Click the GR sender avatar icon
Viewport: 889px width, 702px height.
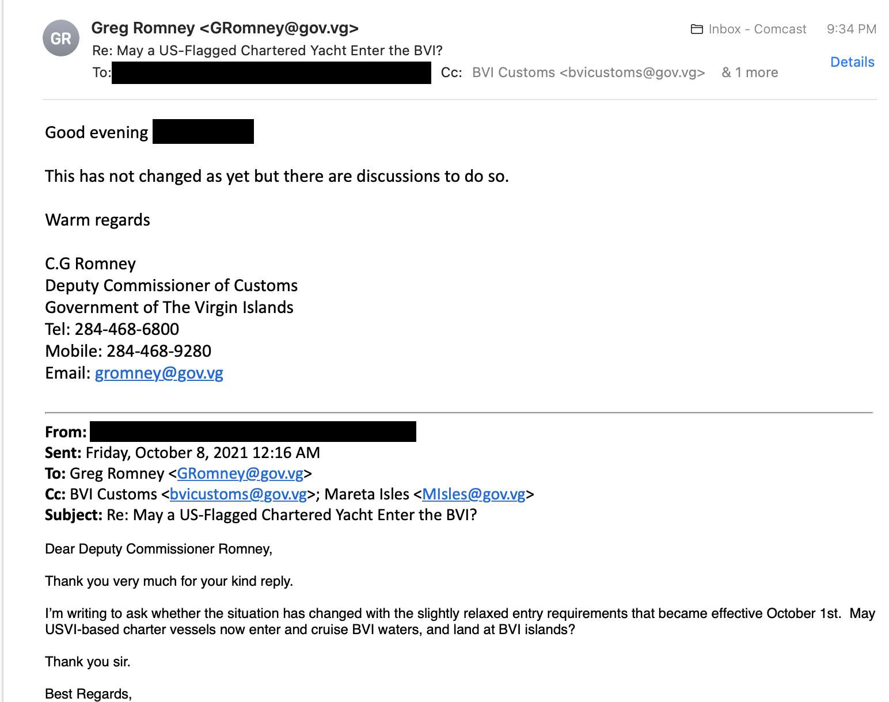[x=61, y=38]
